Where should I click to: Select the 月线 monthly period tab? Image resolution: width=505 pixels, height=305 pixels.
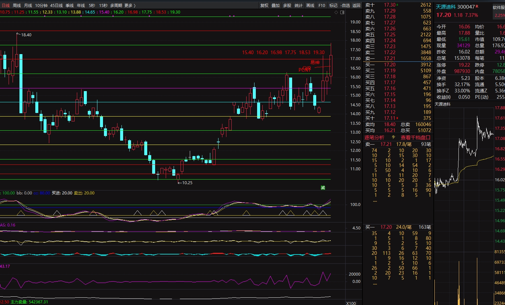[28, 5]
